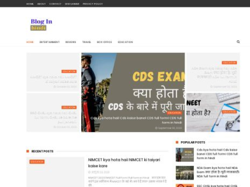
Task: Click Education tag on CDS banner
Action: pos(175,113)
